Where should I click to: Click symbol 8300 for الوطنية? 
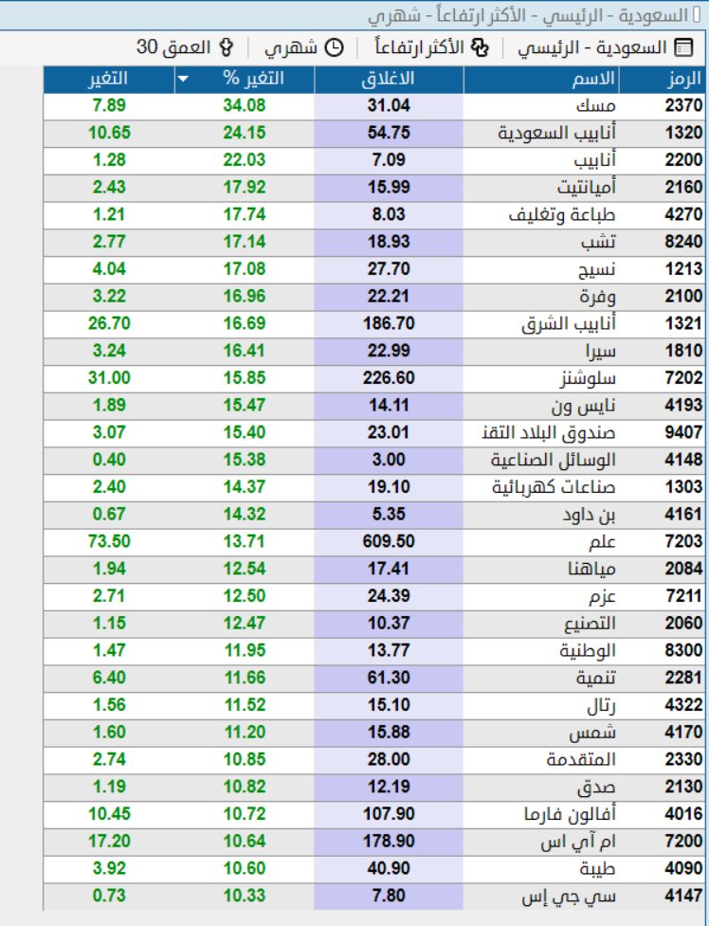(x=683, y=650)
